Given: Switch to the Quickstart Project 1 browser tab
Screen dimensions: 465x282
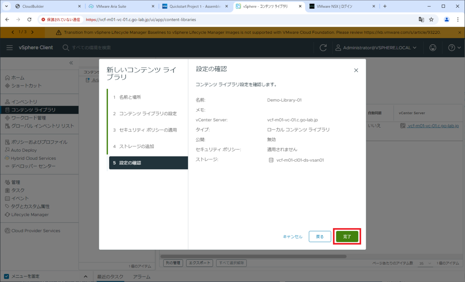Looking at the screenshot, I should point(195,7).
